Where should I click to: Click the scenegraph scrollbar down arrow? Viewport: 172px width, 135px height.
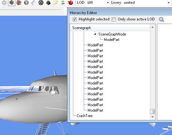[x=152, y=117]
